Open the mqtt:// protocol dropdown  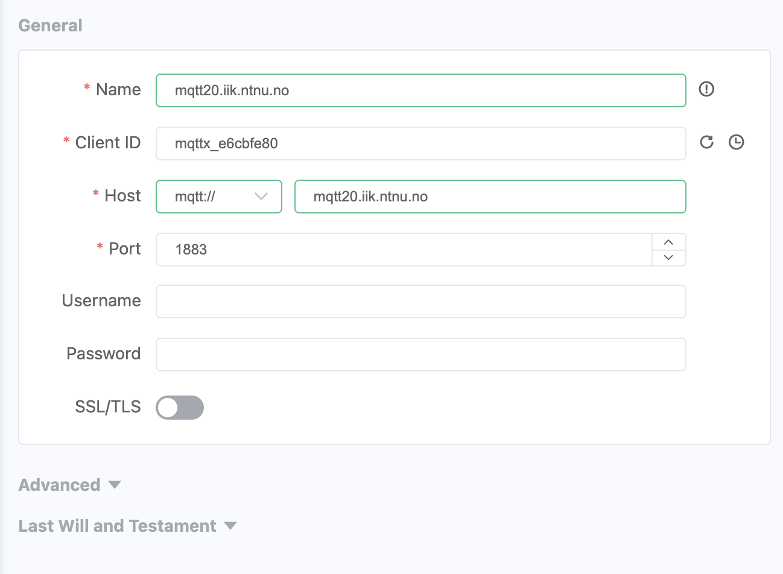[218, 197]
